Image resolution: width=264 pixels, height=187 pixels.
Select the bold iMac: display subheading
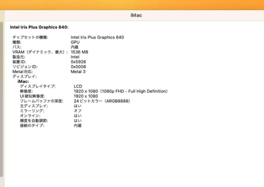(x=23, y=81)
